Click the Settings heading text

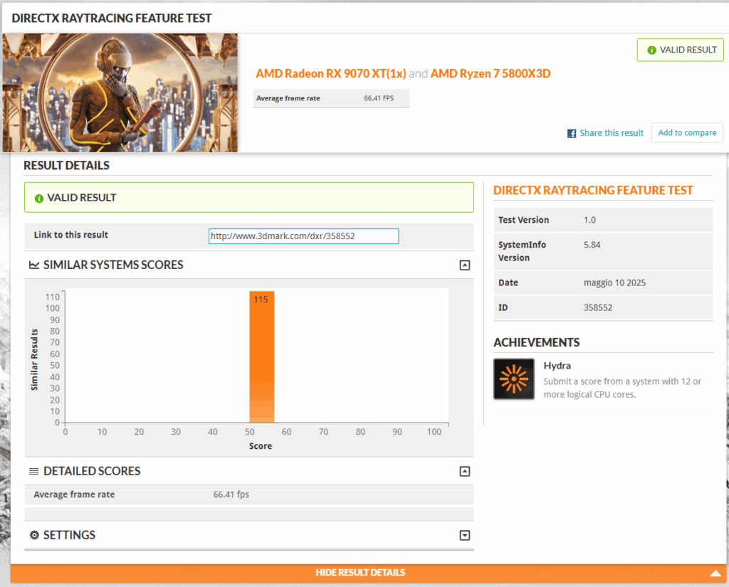coord(69,535)
